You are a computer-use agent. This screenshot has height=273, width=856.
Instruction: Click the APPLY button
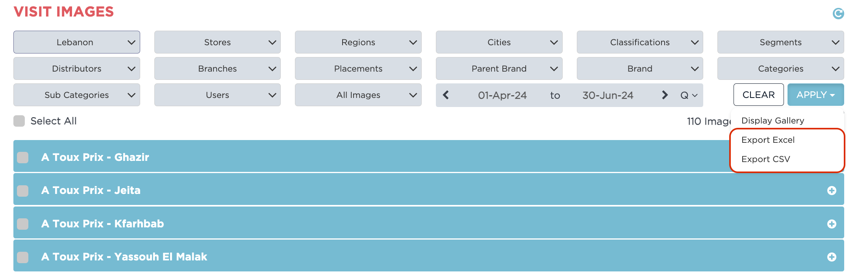click(815, 95)
